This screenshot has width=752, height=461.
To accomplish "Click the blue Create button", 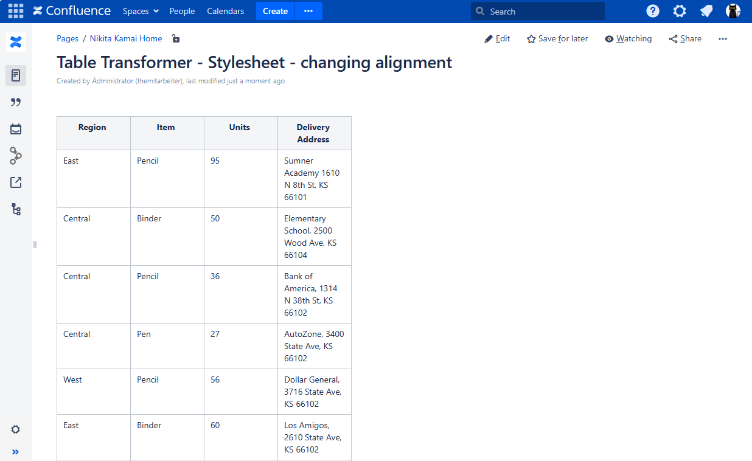I will (x=275, y=11).
